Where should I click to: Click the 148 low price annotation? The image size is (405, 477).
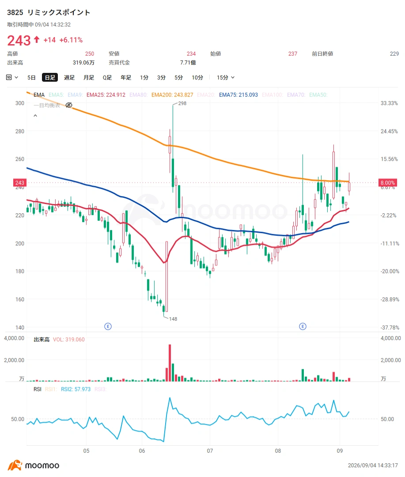pyautogui.click(x=173, y=319)
